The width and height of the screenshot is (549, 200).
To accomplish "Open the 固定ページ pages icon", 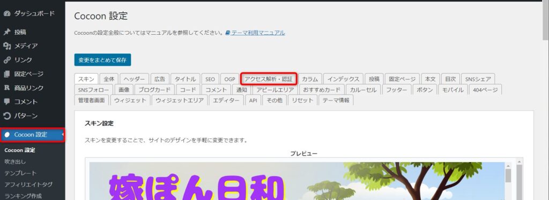I will [x=7, y=74].
